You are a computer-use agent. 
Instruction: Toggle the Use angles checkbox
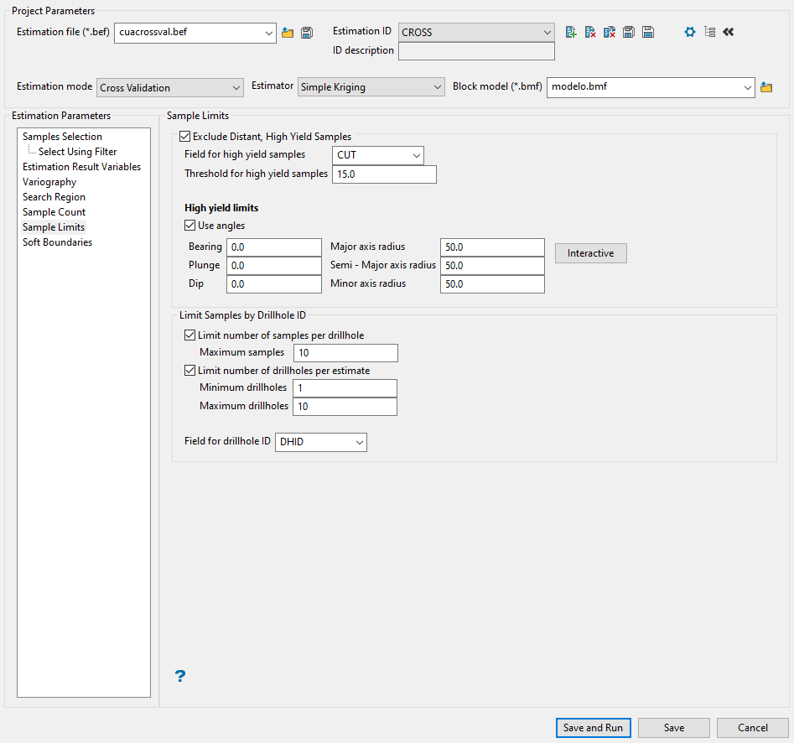[x=189, y=226]
